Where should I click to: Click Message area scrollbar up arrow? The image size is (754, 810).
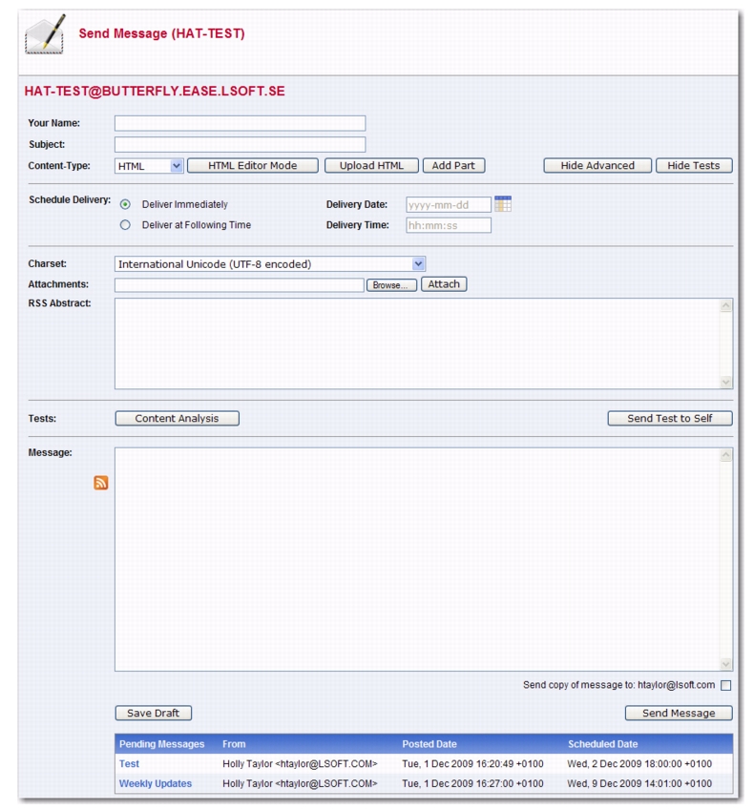[726, 455]
